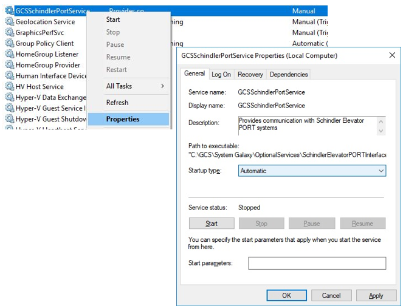Click the Hyper-V Guest Service gear icon
Viewport: 403px width, 308px height.
(10, 108)
